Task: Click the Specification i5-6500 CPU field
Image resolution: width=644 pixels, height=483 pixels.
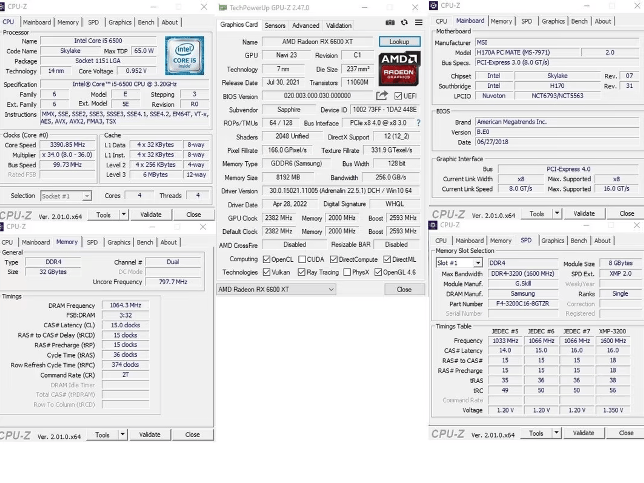Action: 125,84
